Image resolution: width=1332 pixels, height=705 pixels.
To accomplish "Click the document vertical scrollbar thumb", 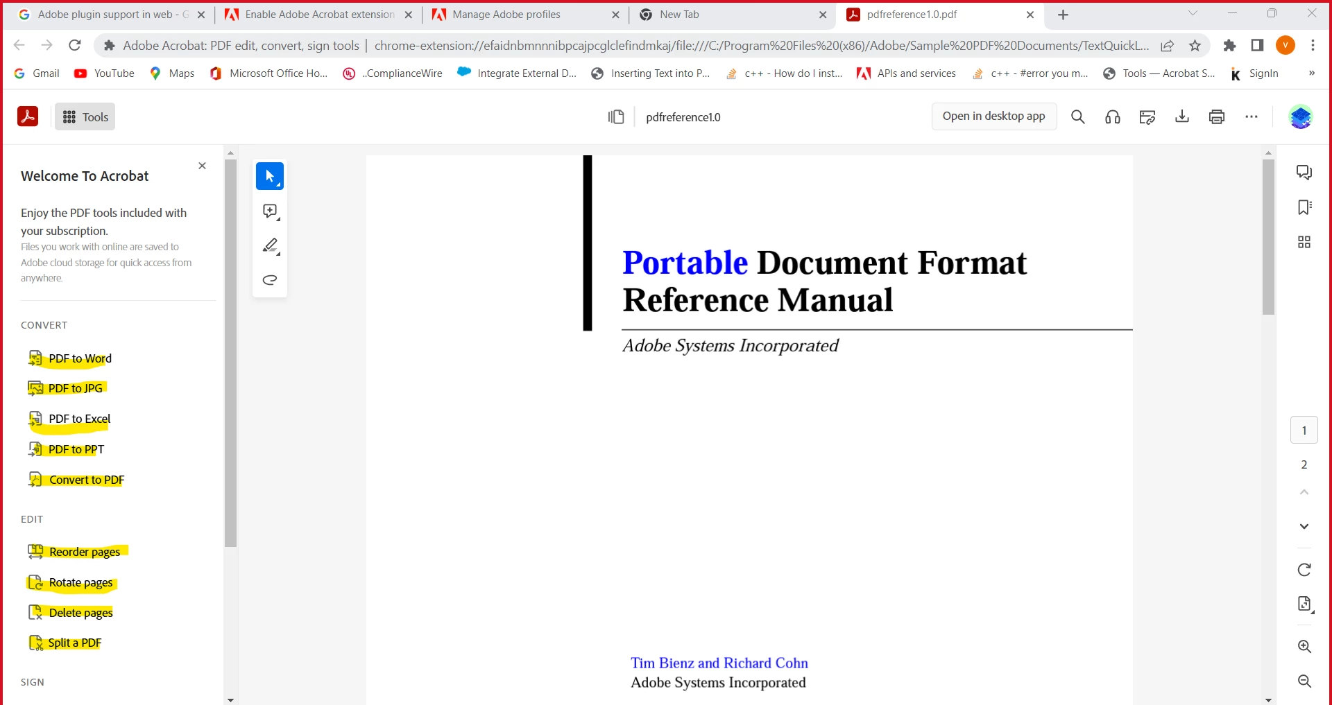I will (x=1268, y=236).
